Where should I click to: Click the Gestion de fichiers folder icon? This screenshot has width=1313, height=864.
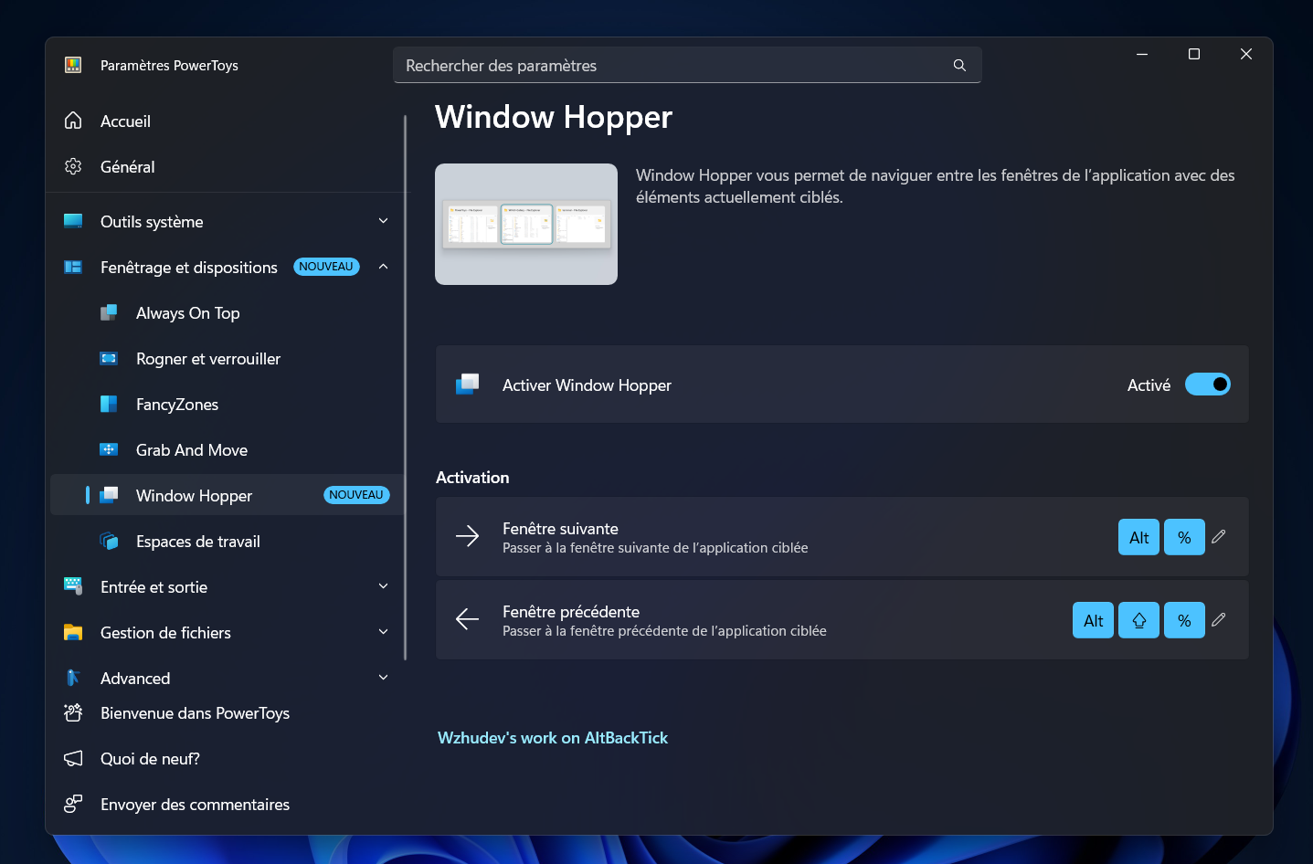73,632
